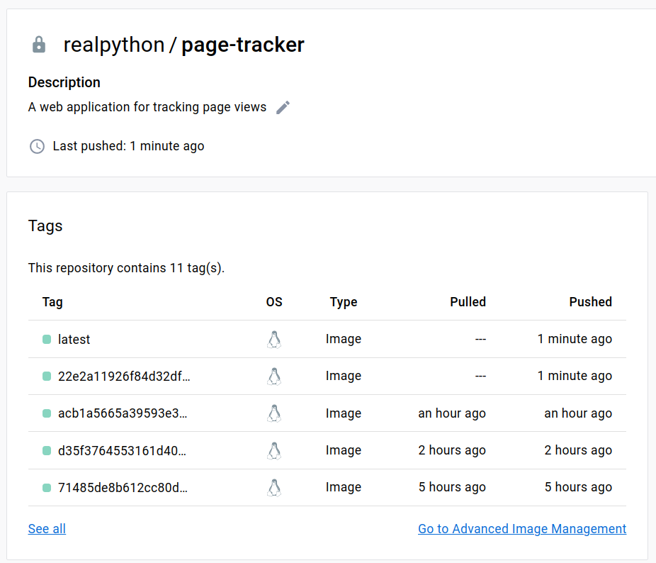Image resolution: width=656 pixels, height=563 pixels.
Task: Click the penguin OS icon on second row
Action: 274,376
